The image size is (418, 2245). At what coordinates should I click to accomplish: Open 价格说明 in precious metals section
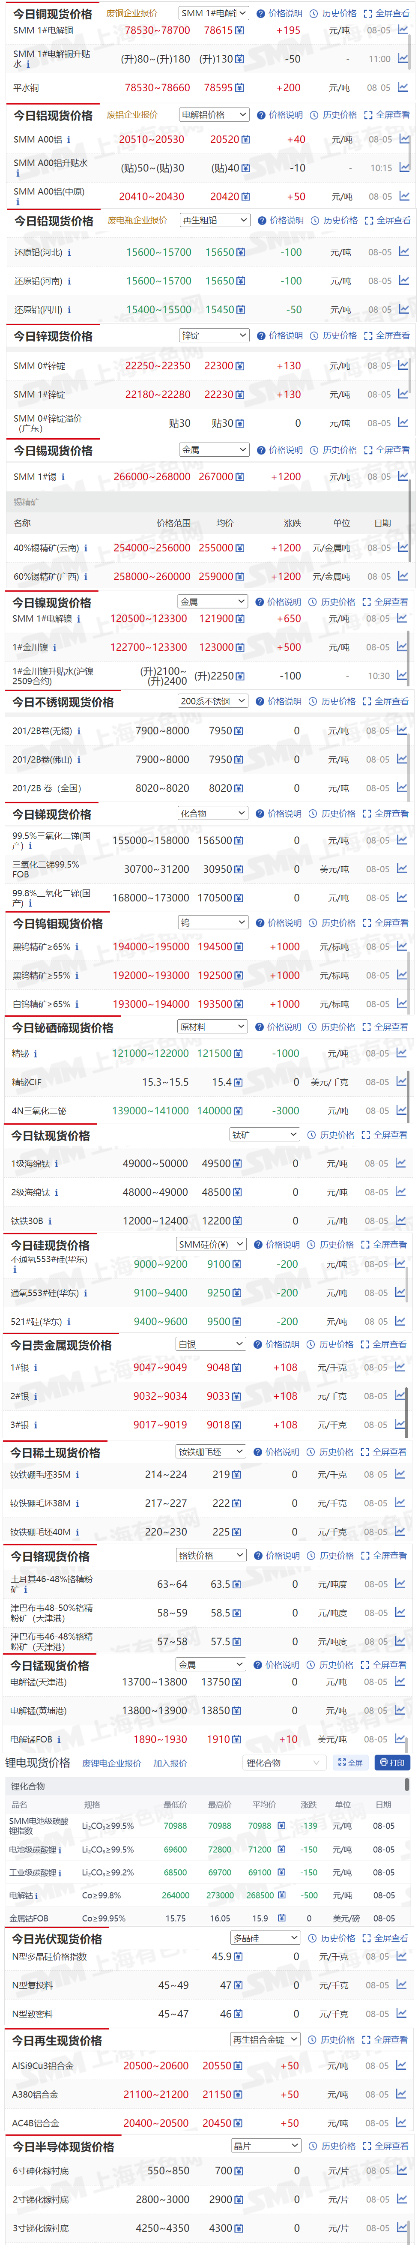(x=277, y=1344)
